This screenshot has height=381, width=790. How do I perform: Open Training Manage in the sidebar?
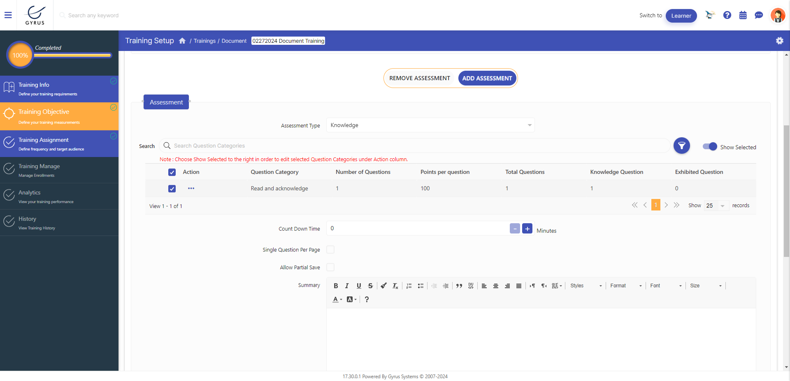[x=39, y=170]
